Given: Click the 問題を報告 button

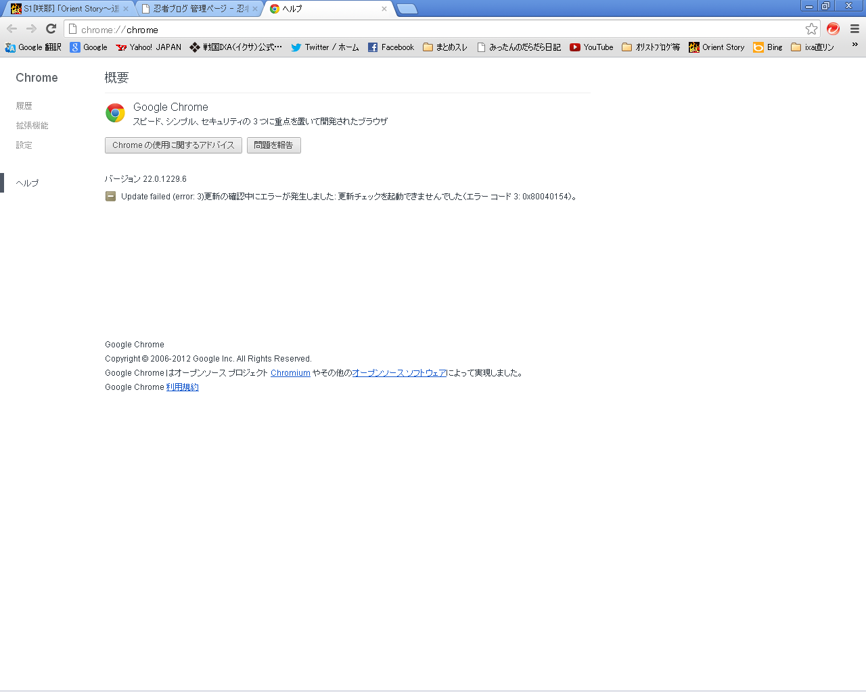Looking at the screenshot, I should 273,145.
